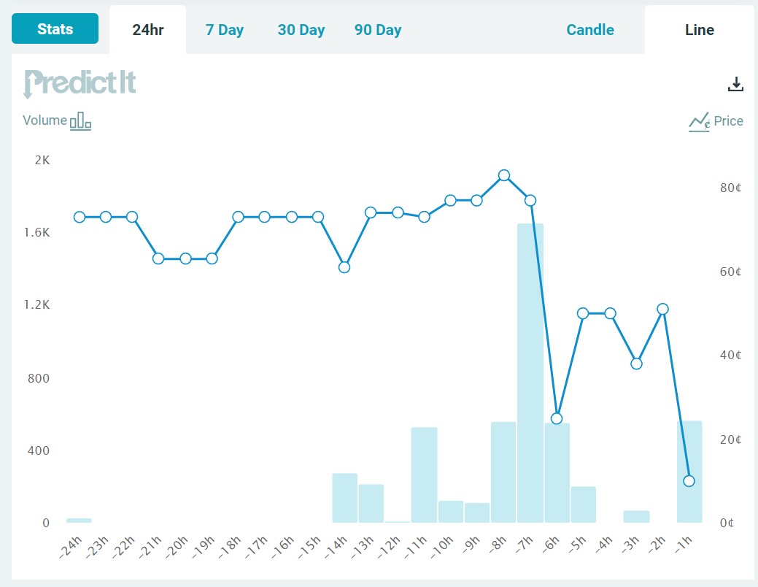Open the Stats panel
The width and height of the screenshot is (758, 587).
click(55, 28)
